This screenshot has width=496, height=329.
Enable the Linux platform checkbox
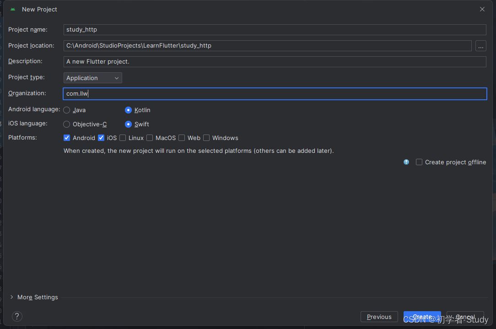[123, 138]
